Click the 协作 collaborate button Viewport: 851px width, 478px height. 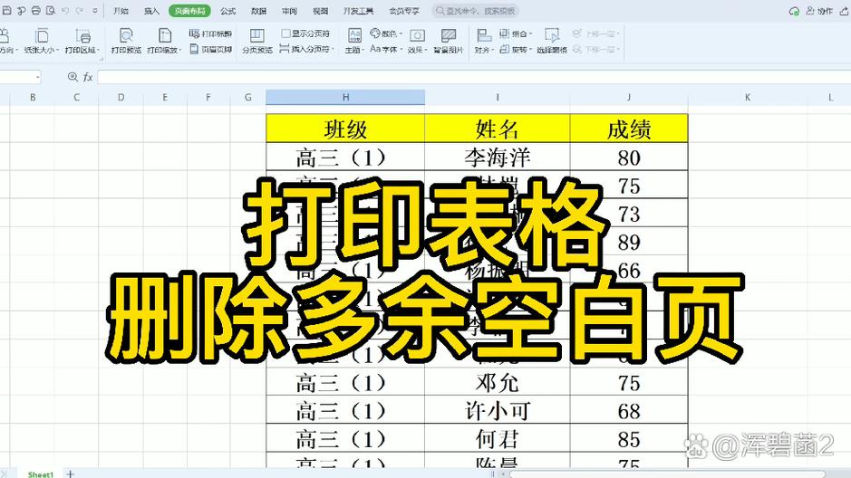(820, 11)
